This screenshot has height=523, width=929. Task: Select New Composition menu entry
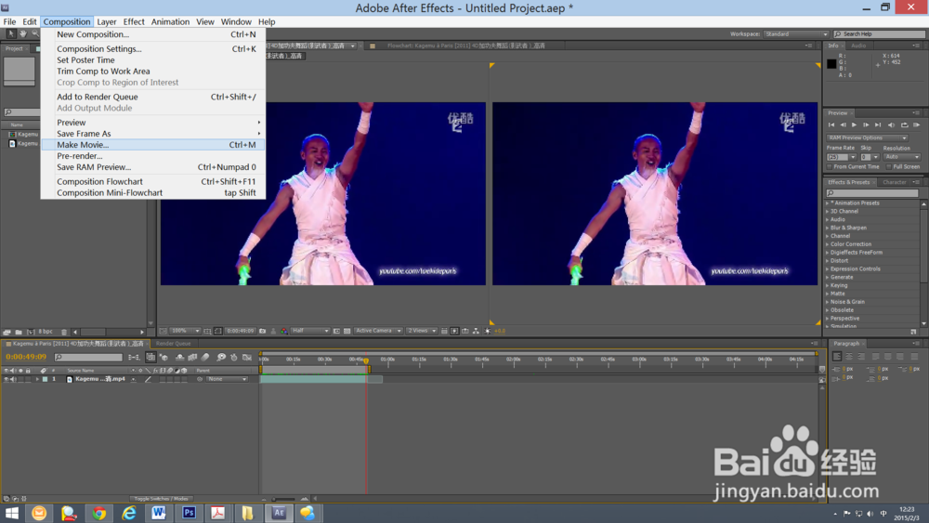[153, 34]
